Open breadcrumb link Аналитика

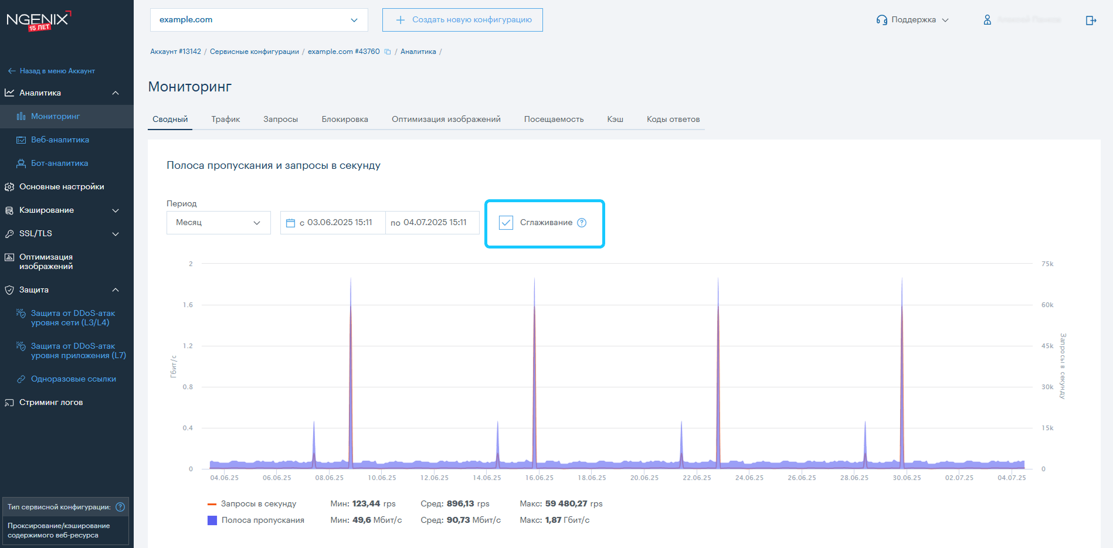click(418, 52)
